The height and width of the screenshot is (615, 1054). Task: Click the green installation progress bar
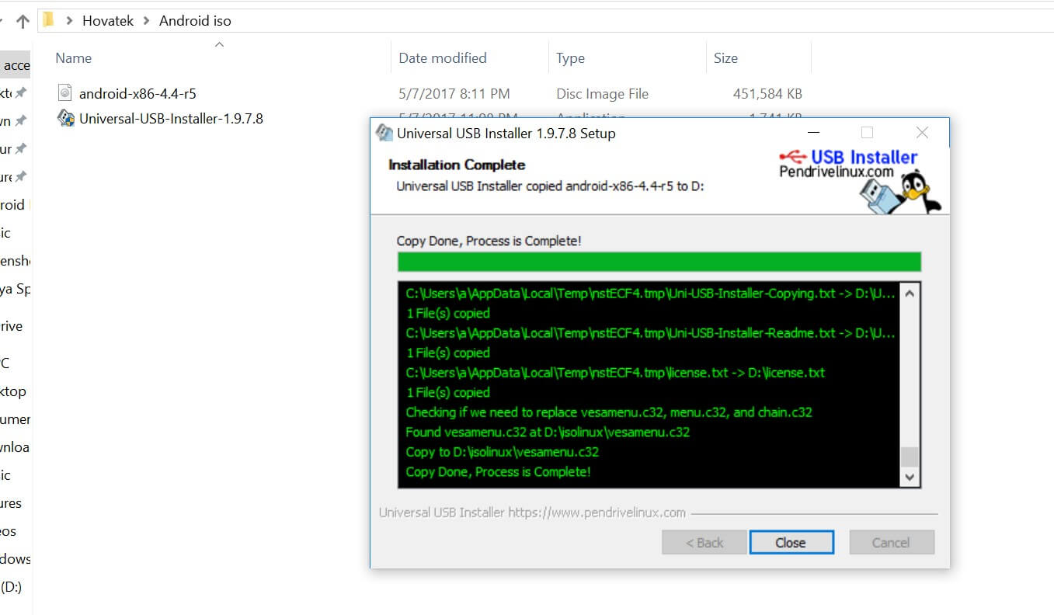coord(659,261)
